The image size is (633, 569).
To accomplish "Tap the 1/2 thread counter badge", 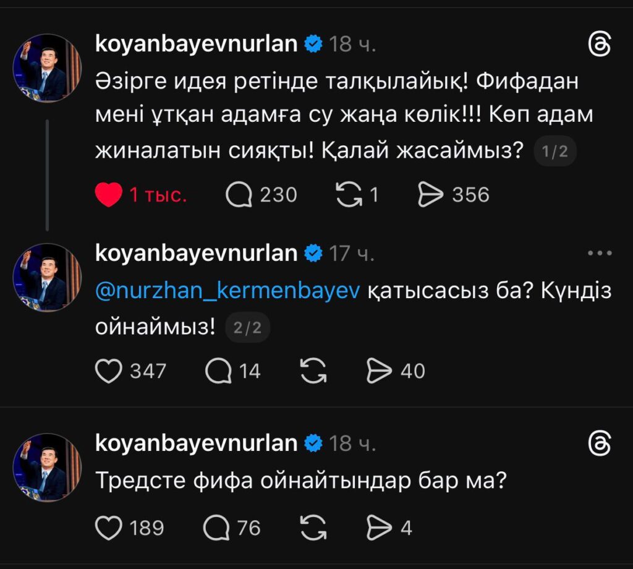I will click(x=554, y=152).
